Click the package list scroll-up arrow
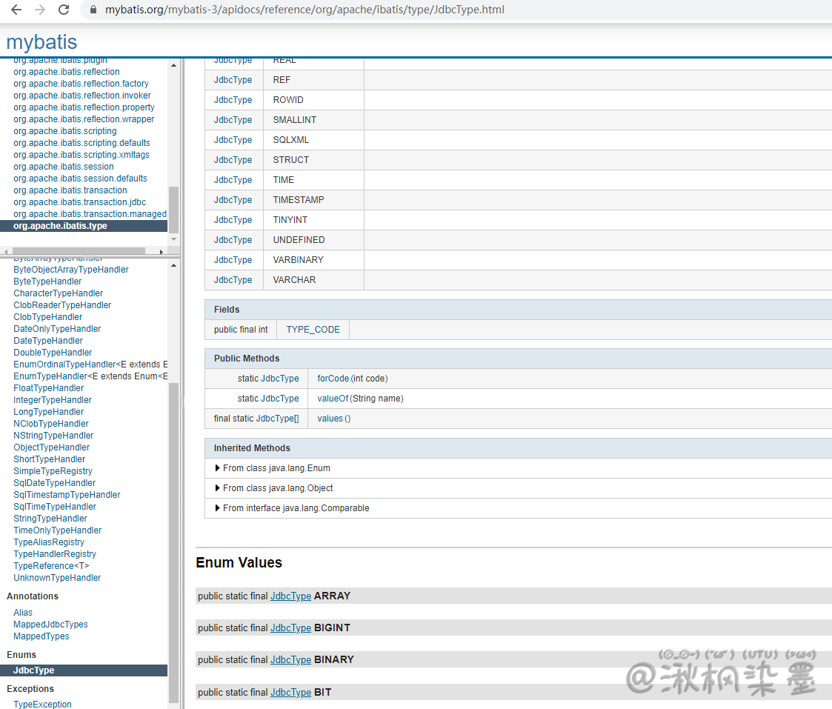The height and width of the screenshot is (709, 832). pos(174,65)
